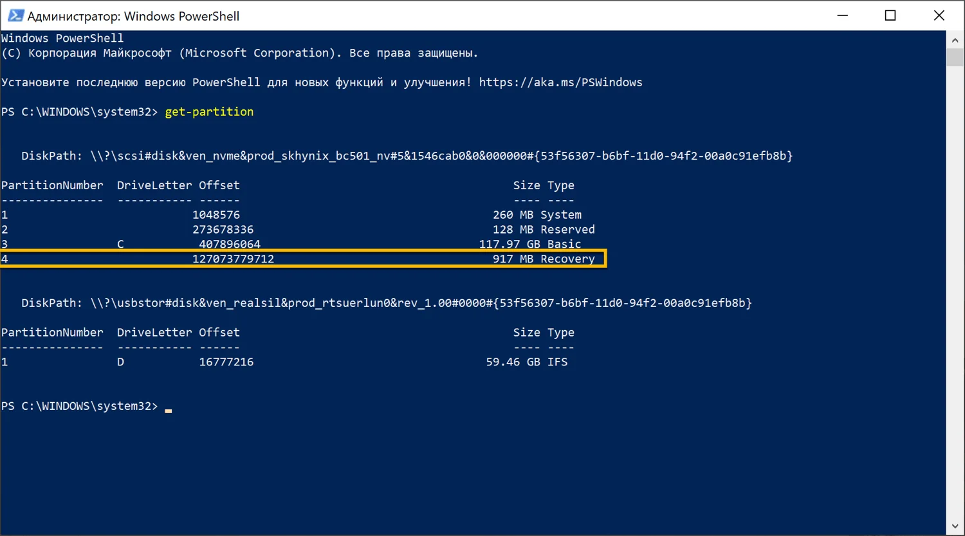Click the offset value 127073779712

coord(233,259)
